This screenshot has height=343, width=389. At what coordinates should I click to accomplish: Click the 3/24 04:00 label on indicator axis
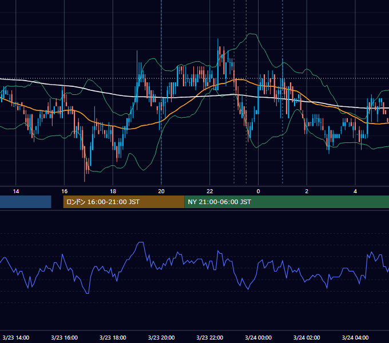coord(355,337)
